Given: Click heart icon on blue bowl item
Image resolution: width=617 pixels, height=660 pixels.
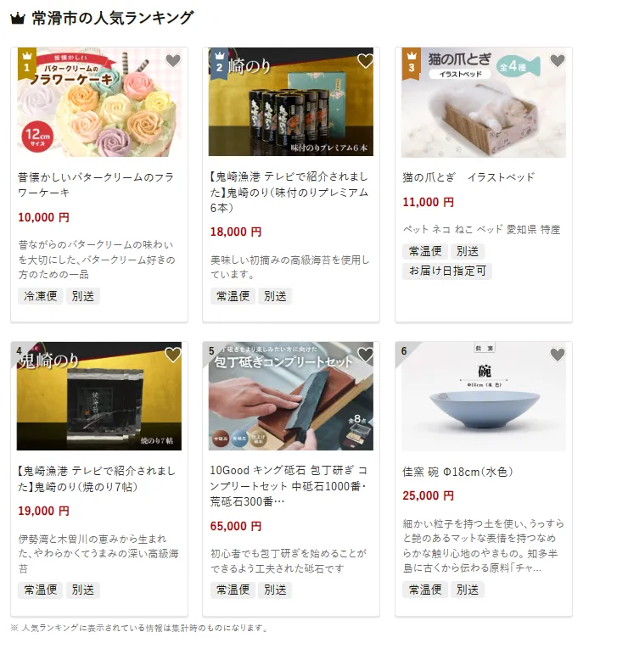Looking at the screenshot, I should [x=558, y=355].
